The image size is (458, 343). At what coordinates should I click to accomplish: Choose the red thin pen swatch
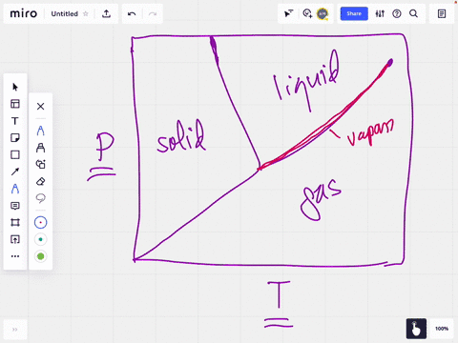click(40, 222)
